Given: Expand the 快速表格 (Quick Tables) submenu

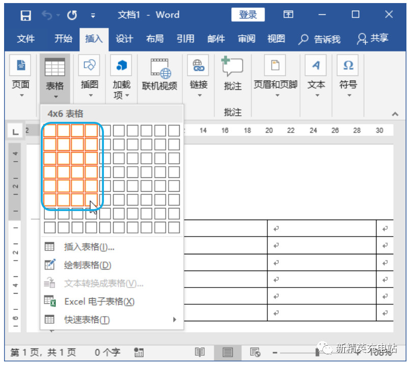Looking at the screenshot, I should tap(92, 320).
